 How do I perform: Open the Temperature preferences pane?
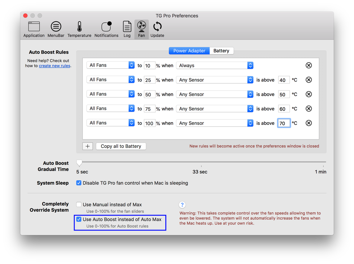[79, 29]
